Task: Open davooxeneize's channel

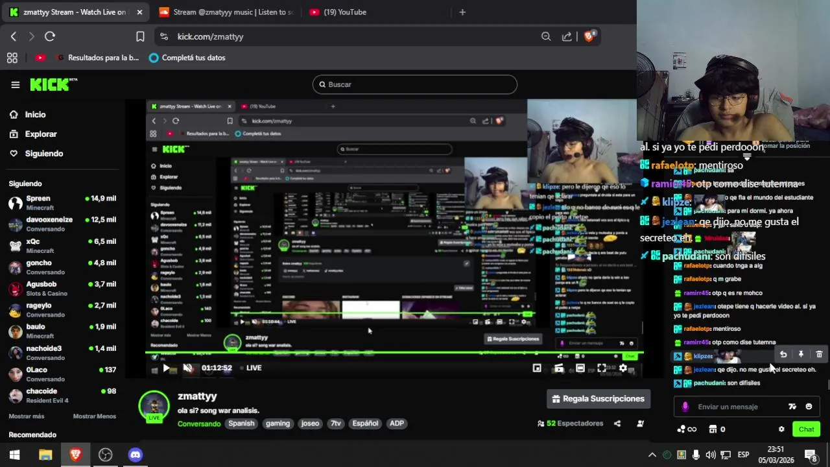Action: (x=62, y=224)
